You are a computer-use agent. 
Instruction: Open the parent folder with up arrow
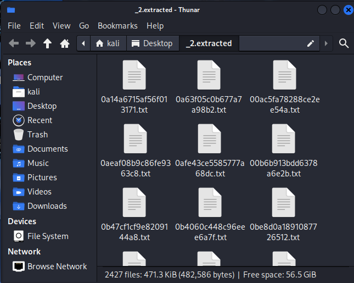tap(47, 43)
